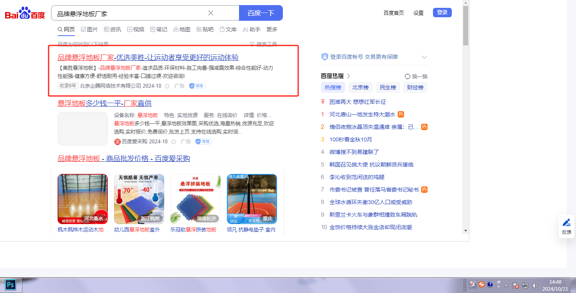Viewport: 576px width, 293px height.
Task: Open the 反馈 feedback pencil icon
Action: [567, 222]
